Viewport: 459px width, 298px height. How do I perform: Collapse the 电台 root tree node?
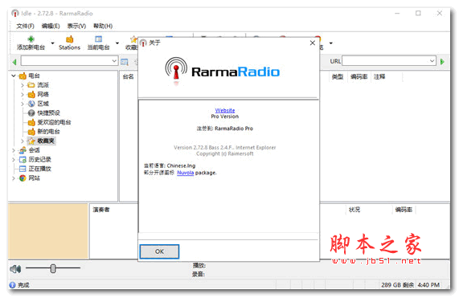pyautogui.click(x=14, y=76)
